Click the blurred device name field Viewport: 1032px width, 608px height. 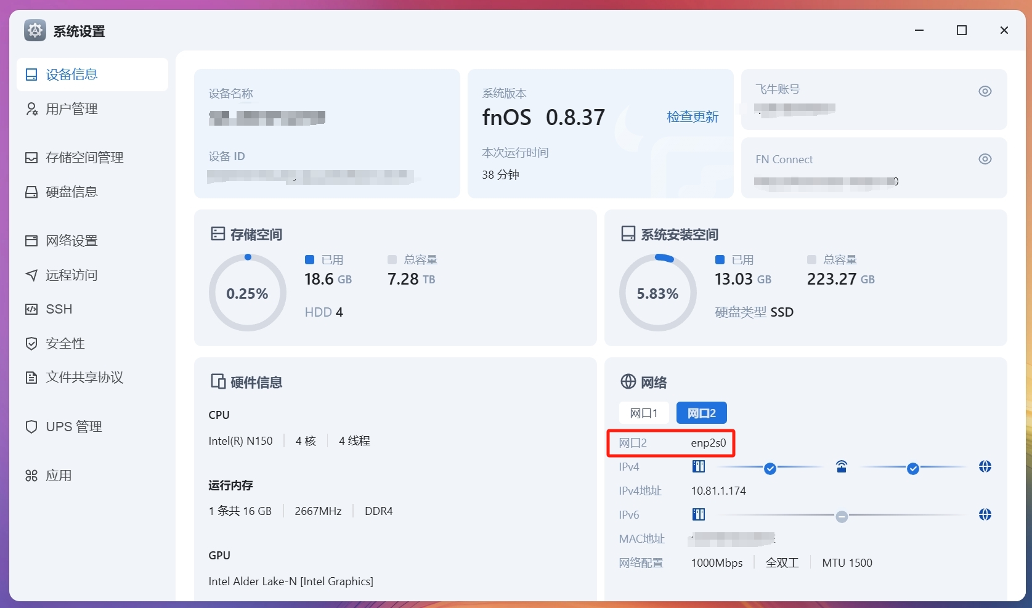coord(267,118)
